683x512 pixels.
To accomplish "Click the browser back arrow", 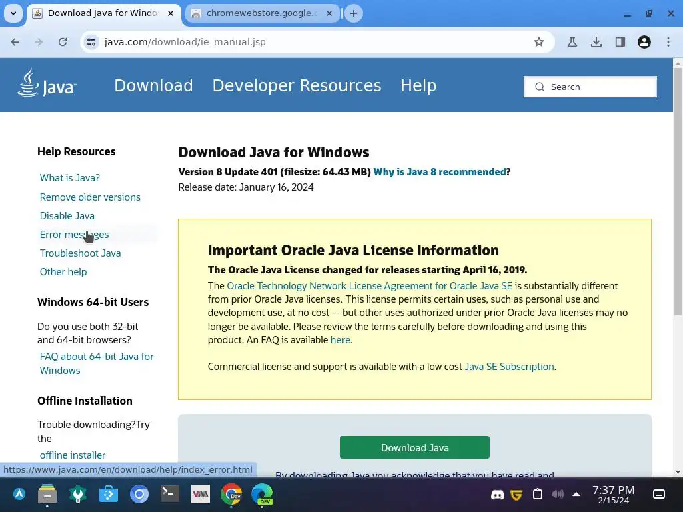I will (x=15, y=42).
